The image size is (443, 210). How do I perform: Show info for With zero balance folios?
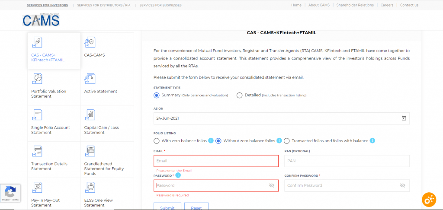coord(211,140)
